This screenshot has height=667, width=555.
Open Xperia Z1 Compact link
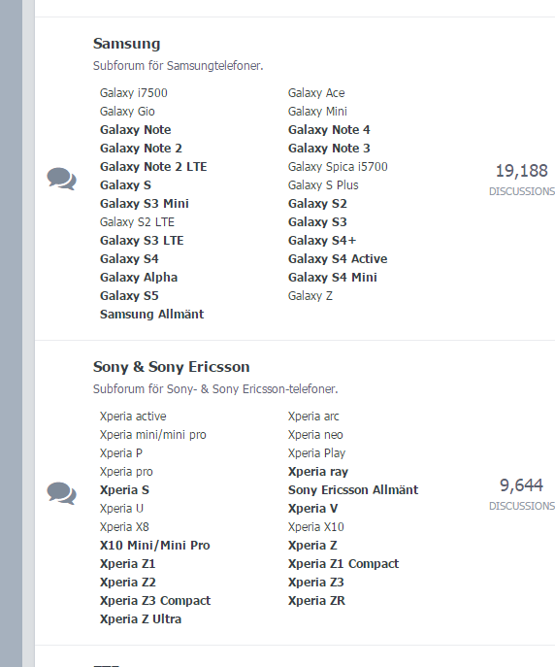click(343, 564)
